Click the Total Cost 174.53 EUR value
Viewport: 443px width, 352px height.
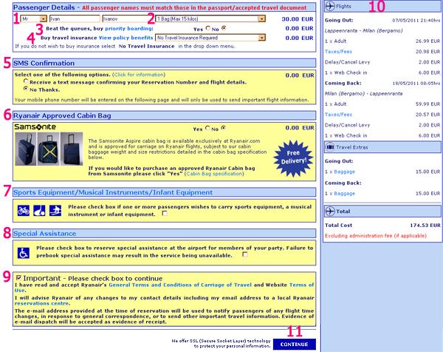coord(425,226)
